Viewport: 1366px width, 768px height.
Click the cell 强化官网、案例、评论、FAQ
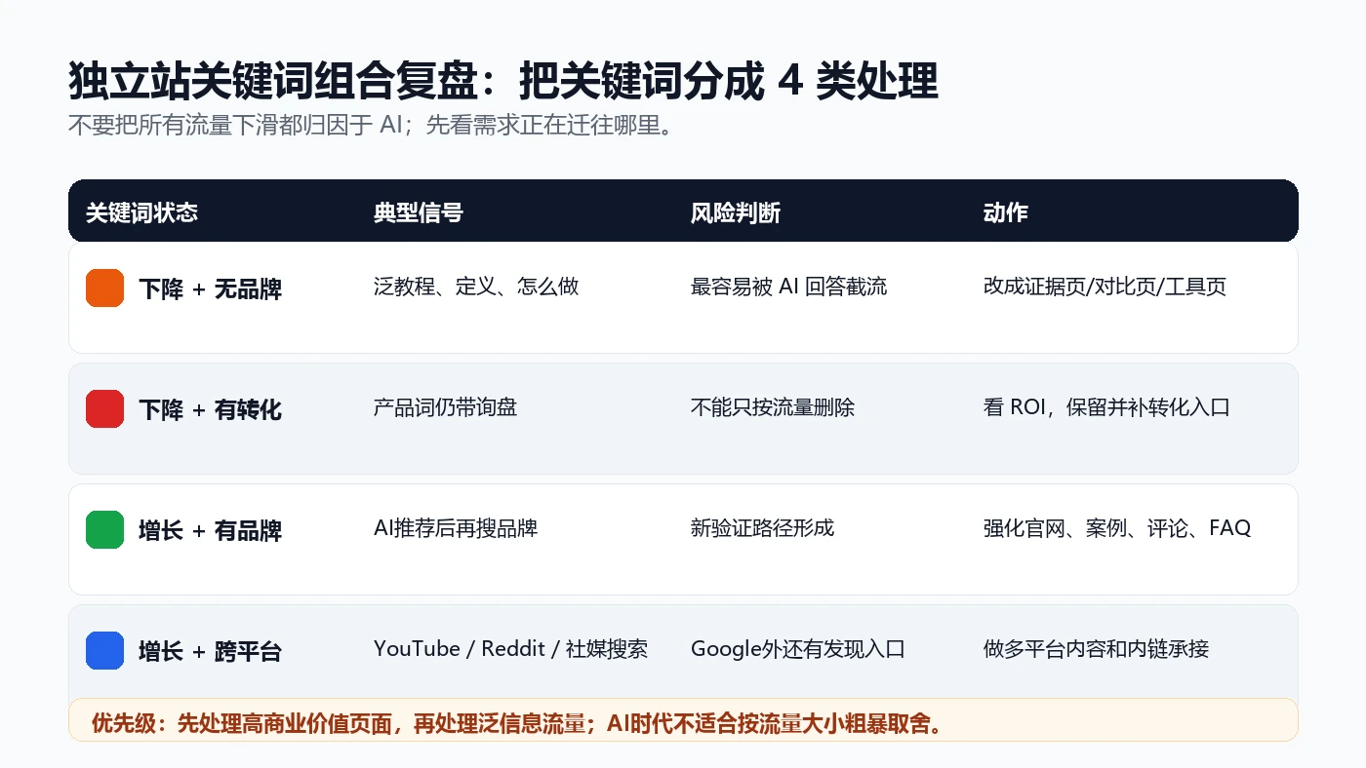pos(1117,528)
